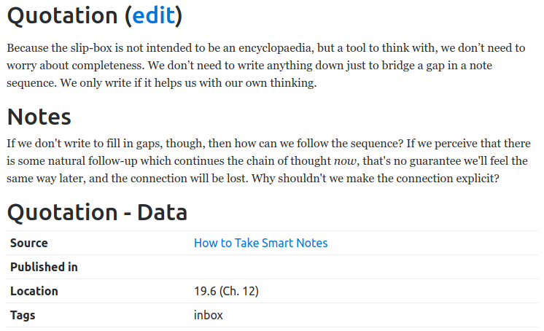Click the word Data in the bottom heading

162,212
